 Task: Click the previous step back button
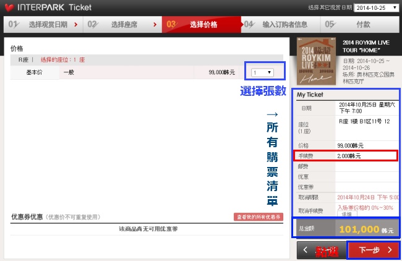point(322,250)
